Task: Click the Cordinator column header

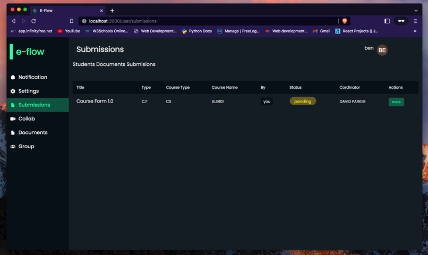Action: [x=349, y=87]
